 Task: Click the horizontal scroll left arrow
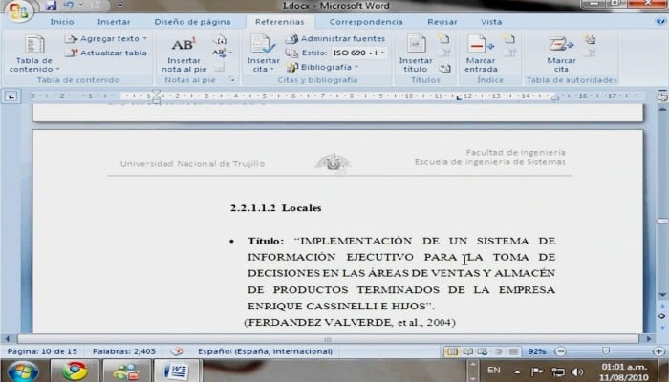(8, 339)
